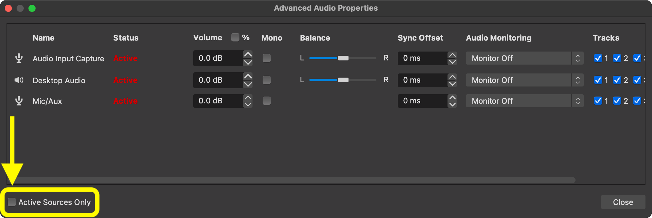The image size is (652, 218).
Task: Increase volume of Mic/Aux
Action: click(248, 97)
